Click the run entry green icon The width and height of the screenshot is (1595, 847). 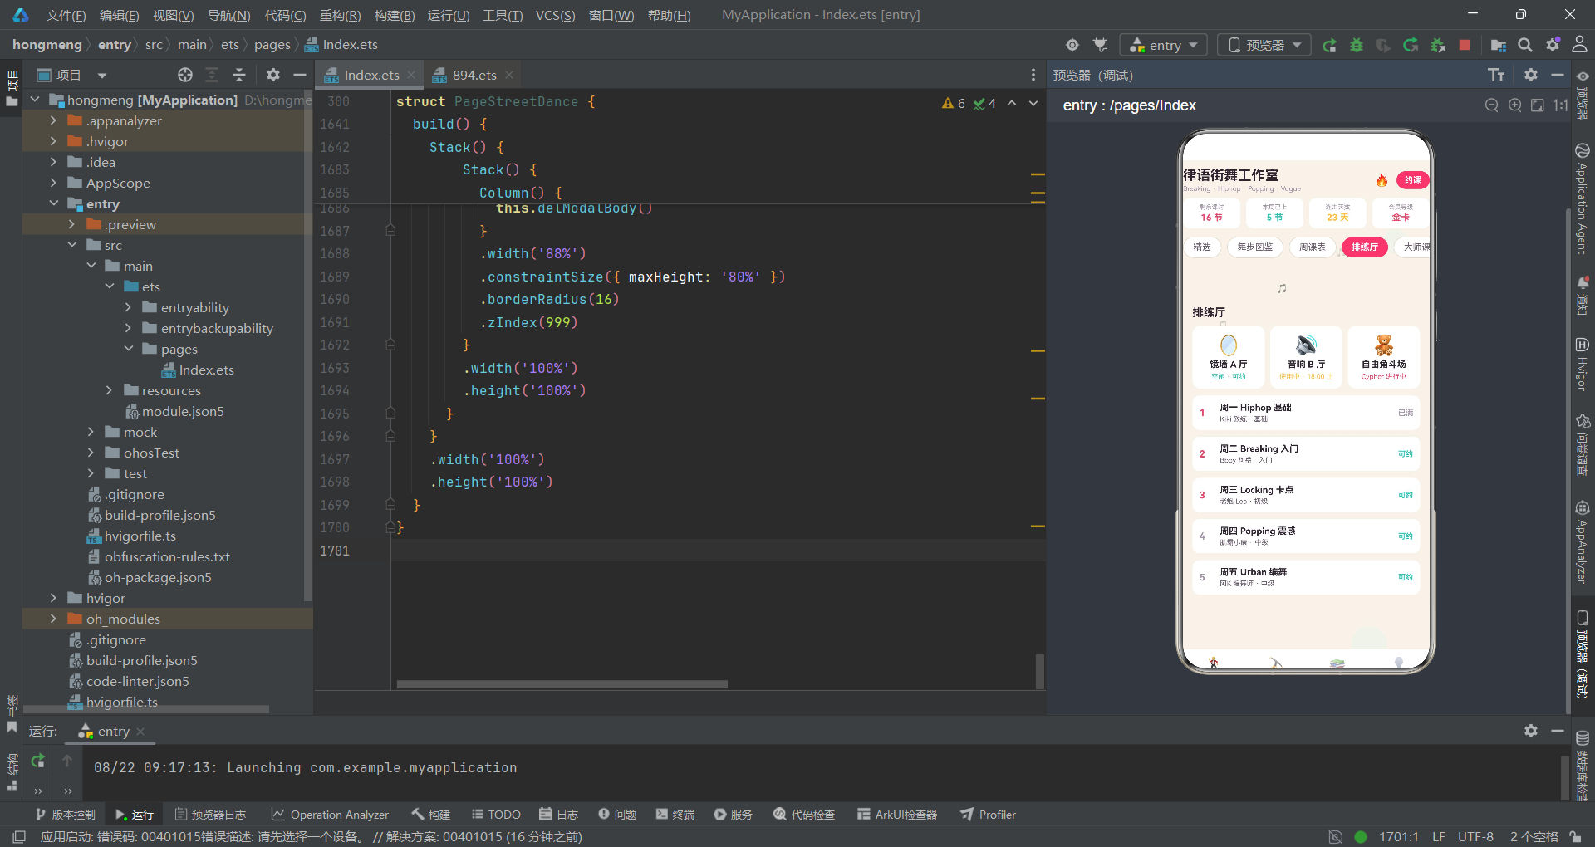tap(1329, 45)
